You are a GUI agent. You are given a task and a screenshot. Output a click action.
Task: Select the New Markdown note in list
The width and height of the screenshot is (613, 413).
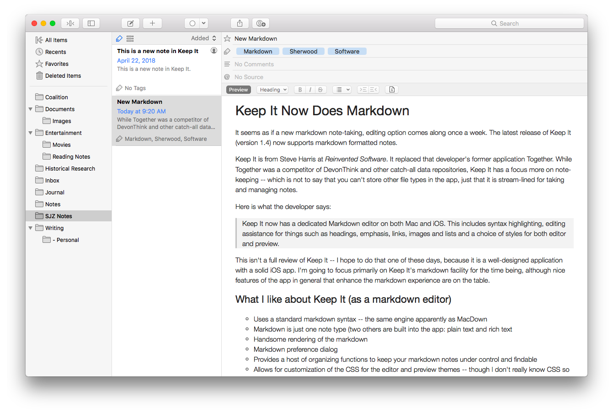167,120
